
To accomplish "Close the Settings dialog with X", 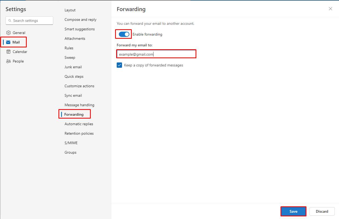I will [x=331, y=9].
